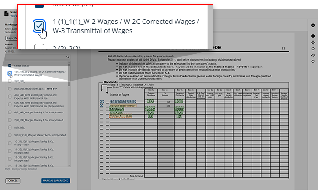The width and height of the screenshot is (318, 190).
Task: Check page 4 Rent and Royalty Income box
Action: [10, 96]
